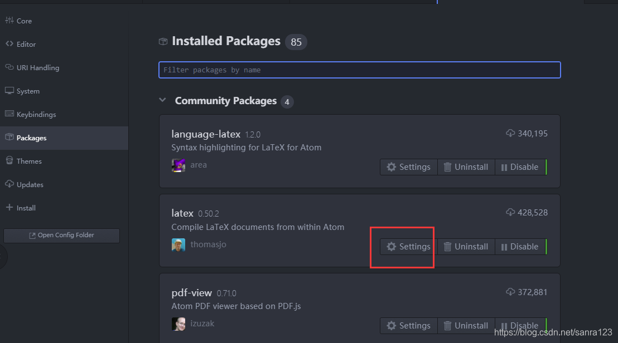Viewport: 618px width, 343px height.
Task: Open Settings for pdf-view package
Action: pos(409,326)
